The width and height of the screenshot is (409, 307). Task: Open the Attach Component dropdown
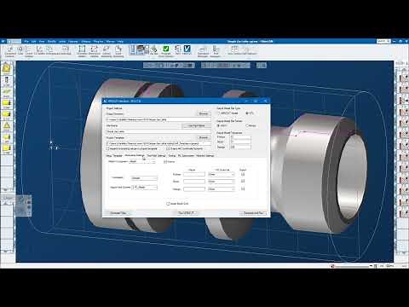(x=142, y=162)
